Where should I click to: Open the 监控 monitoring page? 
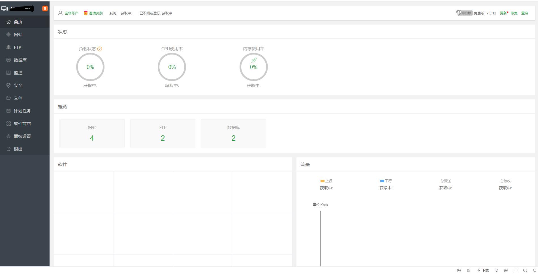pyautogui.click(x=25, y=73)
